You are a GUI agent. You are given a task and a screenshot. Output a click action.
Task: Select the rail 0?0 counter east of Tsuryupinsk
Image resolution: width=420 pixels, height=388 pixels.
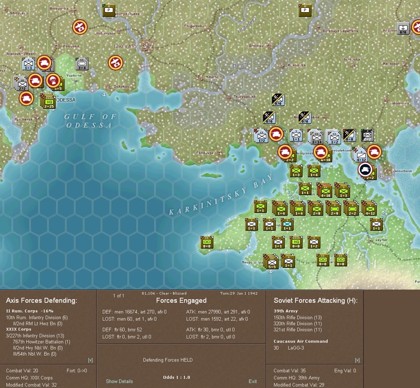point(278,100)
